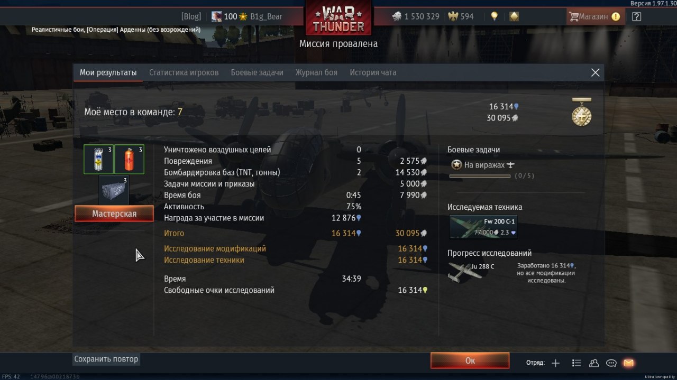Open the gold premium currency icon
The height and width of the screenshot is (380, 677).
[514, 16]
